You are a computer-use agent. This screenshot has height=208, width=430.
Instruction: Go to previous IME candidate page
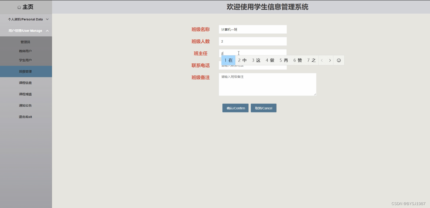pos(322,60)
